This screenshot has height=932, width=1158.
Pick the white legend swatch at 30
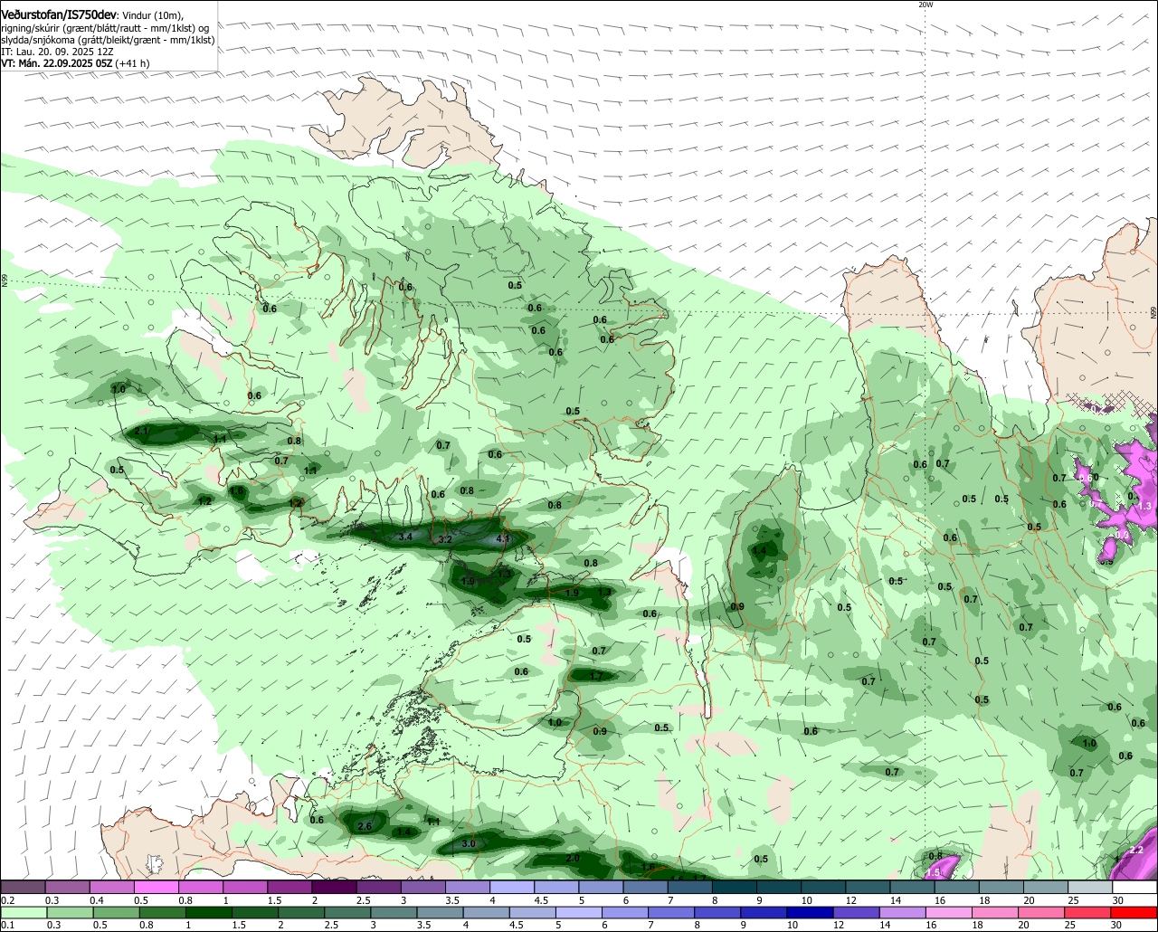(x=1134, y=887)
